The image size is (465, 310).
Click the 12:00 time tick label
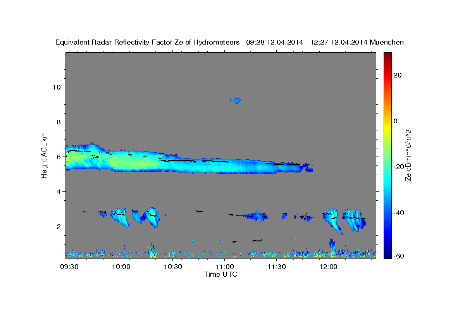(x=328, y=267)
